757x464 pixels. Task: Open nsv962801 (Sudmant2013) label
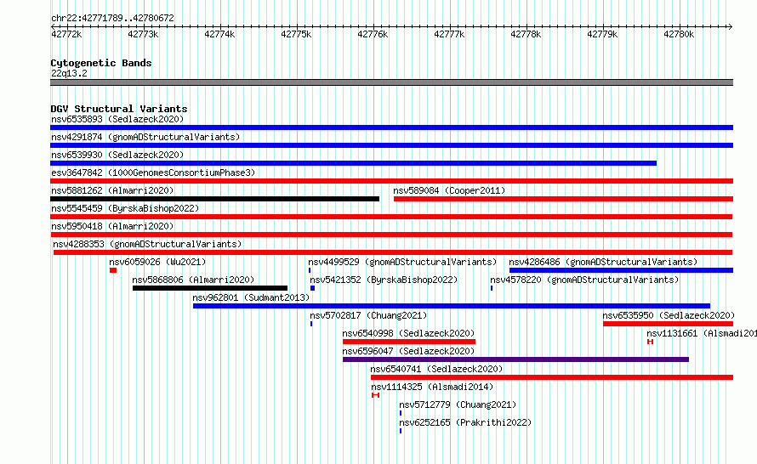coord(251,297)
